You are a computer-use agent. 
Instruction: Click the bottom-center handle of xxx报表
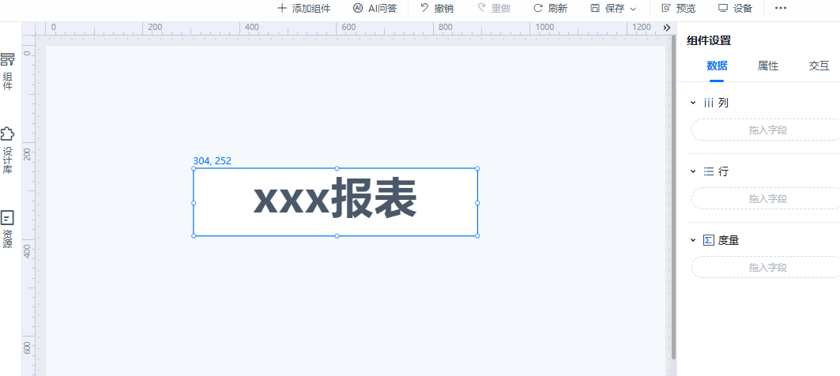[337, 235]
